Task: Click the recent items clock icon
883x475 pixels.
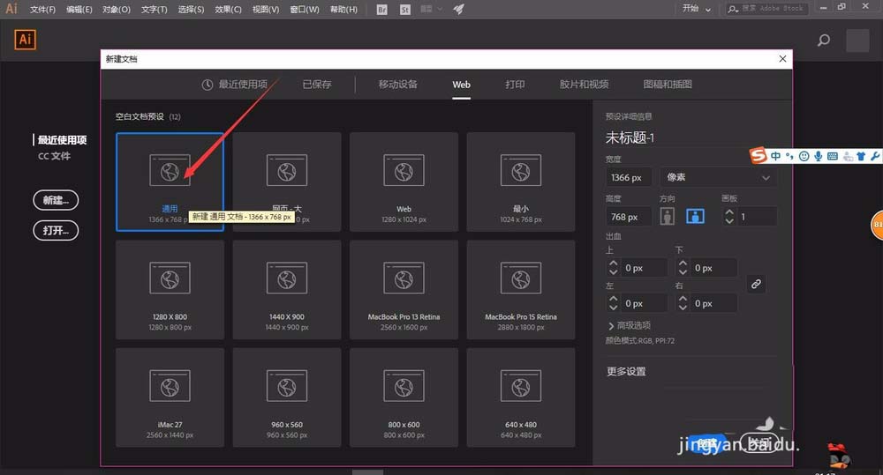Action: [x=208, y=85]
